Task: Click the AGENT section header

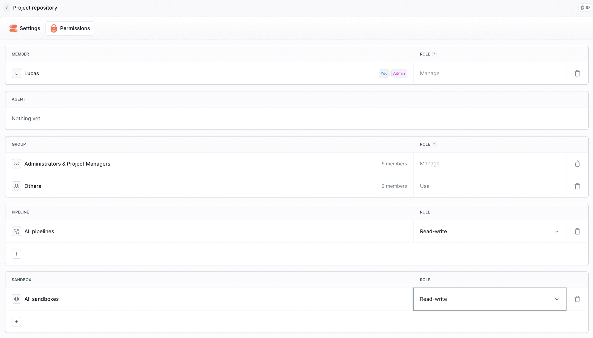Action: pyautogui.click(x=19, y=99)
